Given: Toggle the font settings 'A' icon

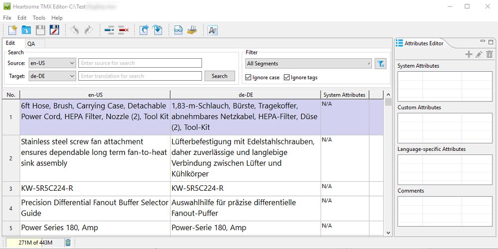Looking at the screenshot, I should (213, 30).
